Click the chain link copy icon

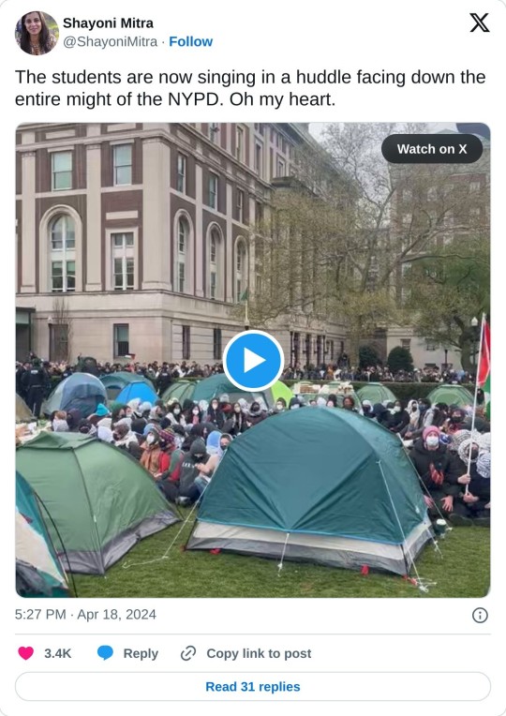click(x=188, y=653)
